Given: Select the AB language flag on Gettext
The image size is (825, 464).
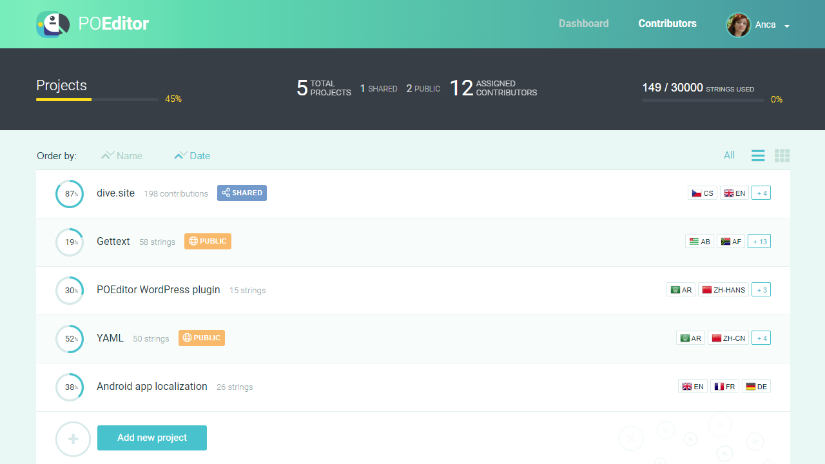Looking at the screenshot, I should pyautogui.click(x=699, y=241).
